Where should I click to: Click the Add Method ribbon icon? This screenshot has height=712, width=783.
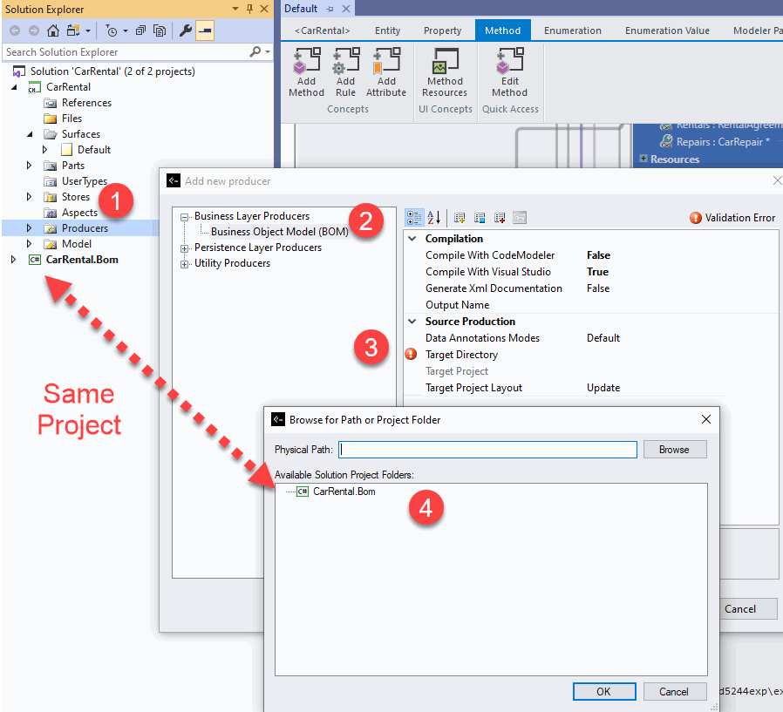[x=306, y=72]
